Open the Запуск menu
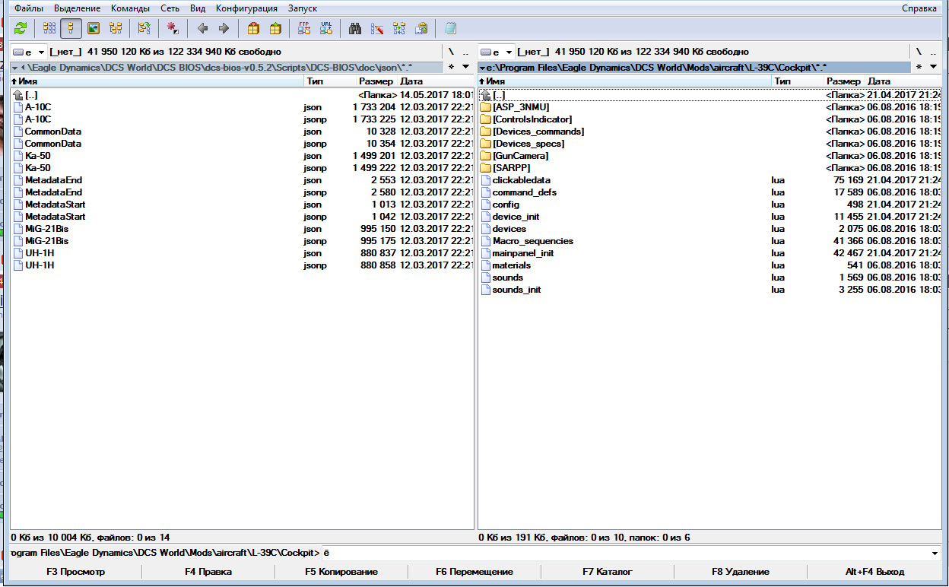949x587 pixels. pos(303,8)
